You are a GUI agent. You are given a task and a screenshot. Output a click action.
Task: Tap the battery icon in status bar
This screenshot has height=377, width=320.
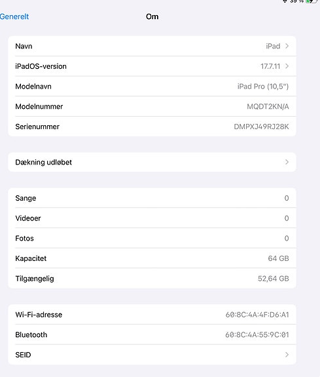tap(312, 1)
